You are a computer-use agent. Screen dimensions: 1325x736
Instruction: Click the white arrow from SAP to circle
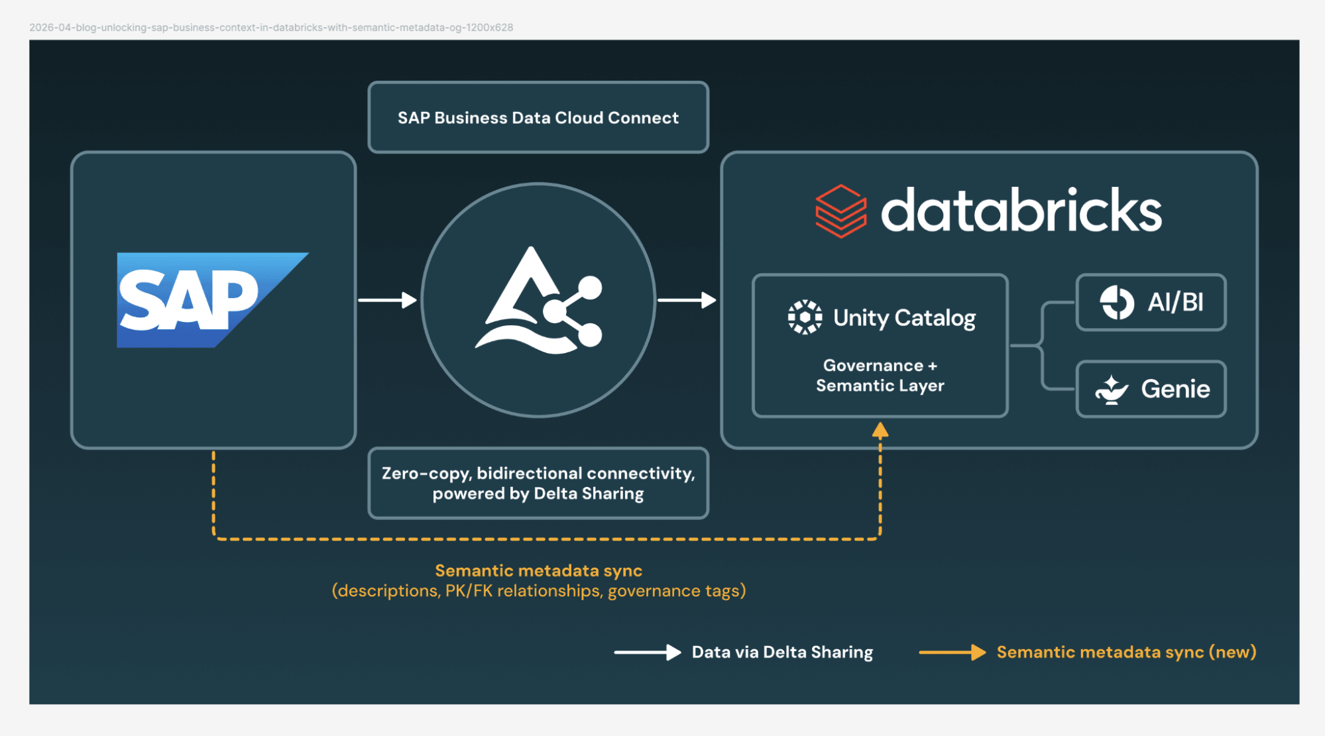(x=387, y=300)
